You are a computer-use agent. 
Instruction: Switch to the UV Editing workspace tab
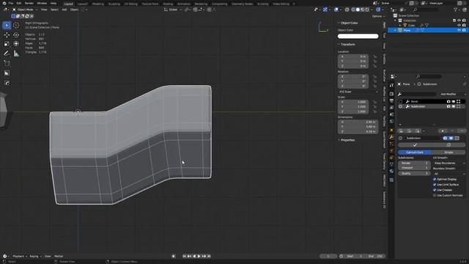click(x=130, y=4)
